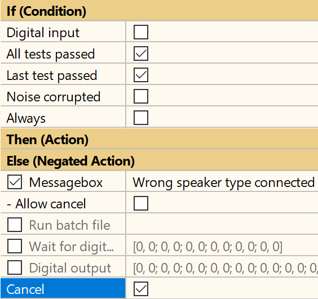
Task: Enable the Digital input condition checkbox
Action: pyautogui.click(x=141, y=32)
